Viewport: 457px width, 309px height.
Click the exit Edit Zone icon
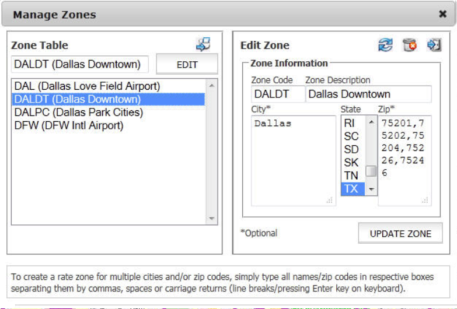point(434,45)
